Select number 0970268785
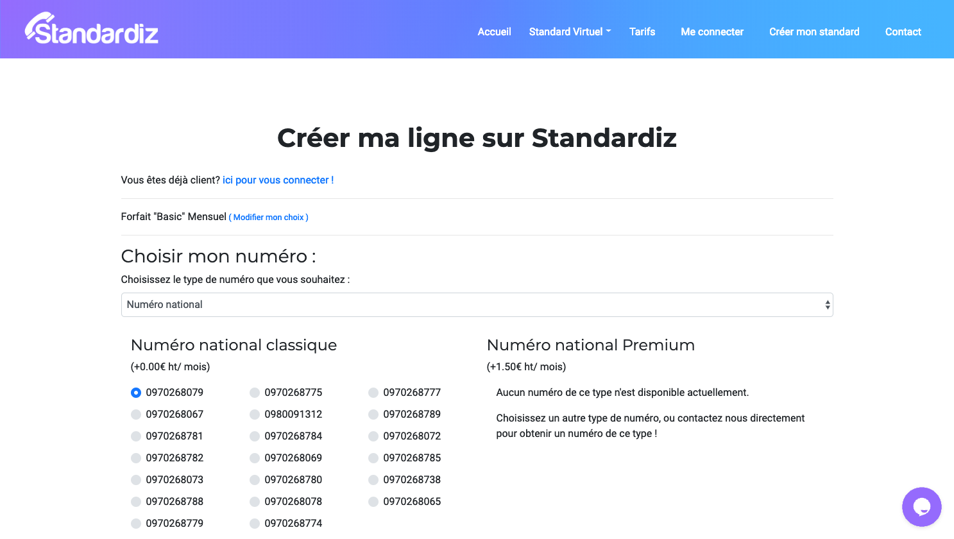The height and width of the screenshot is (539, 954). tap(373, 458)
